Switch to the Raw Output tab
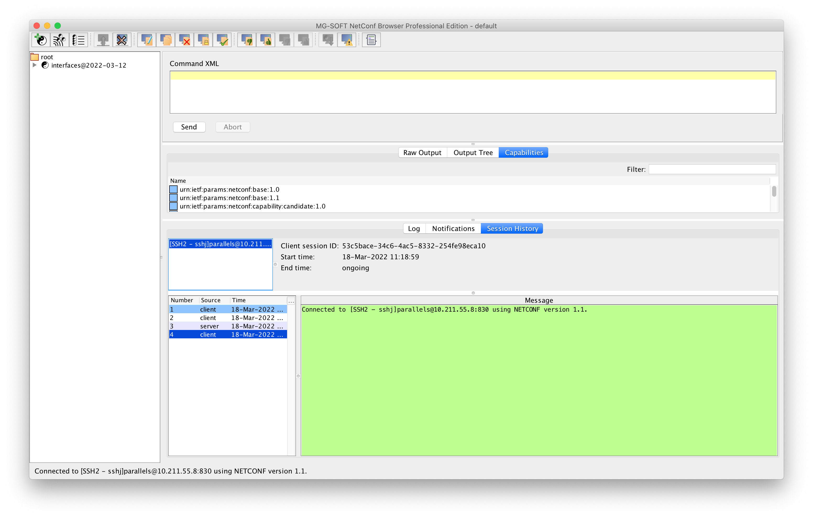 422,153
